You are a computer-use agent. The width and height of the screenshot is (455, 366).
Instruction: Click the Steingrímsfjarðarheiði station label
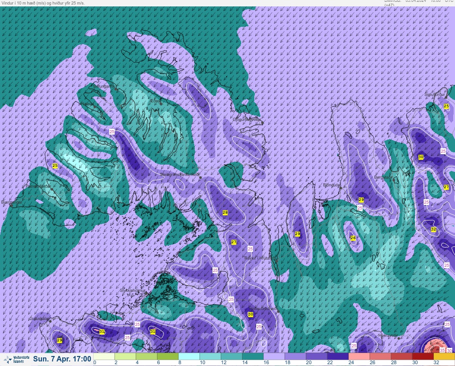[180, 175]
